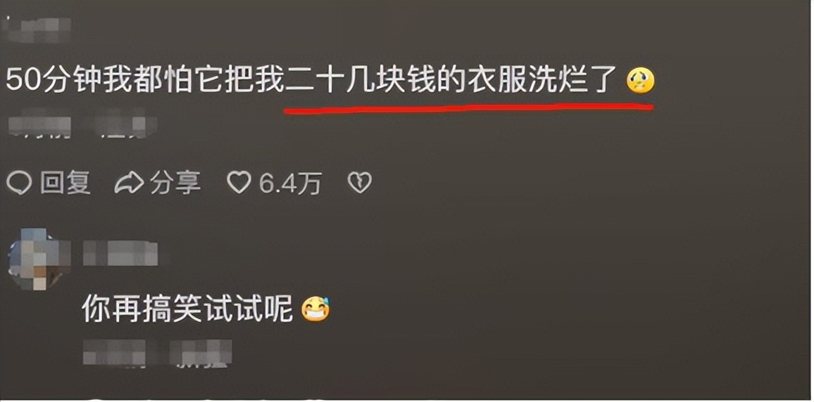Click the 6.4万 like count
814x402 pixels.
point(290,183)
